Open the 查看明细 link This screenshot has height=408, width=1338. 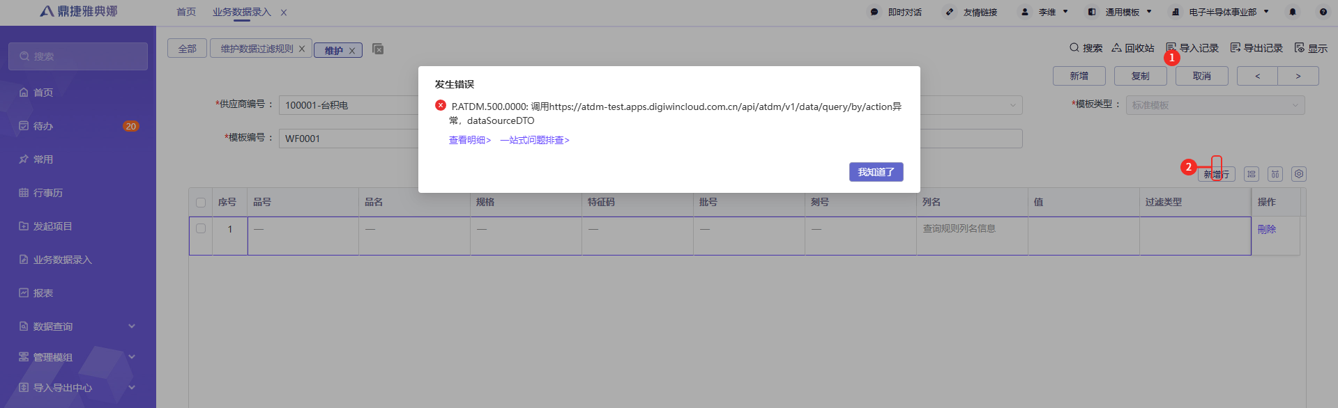469,140
